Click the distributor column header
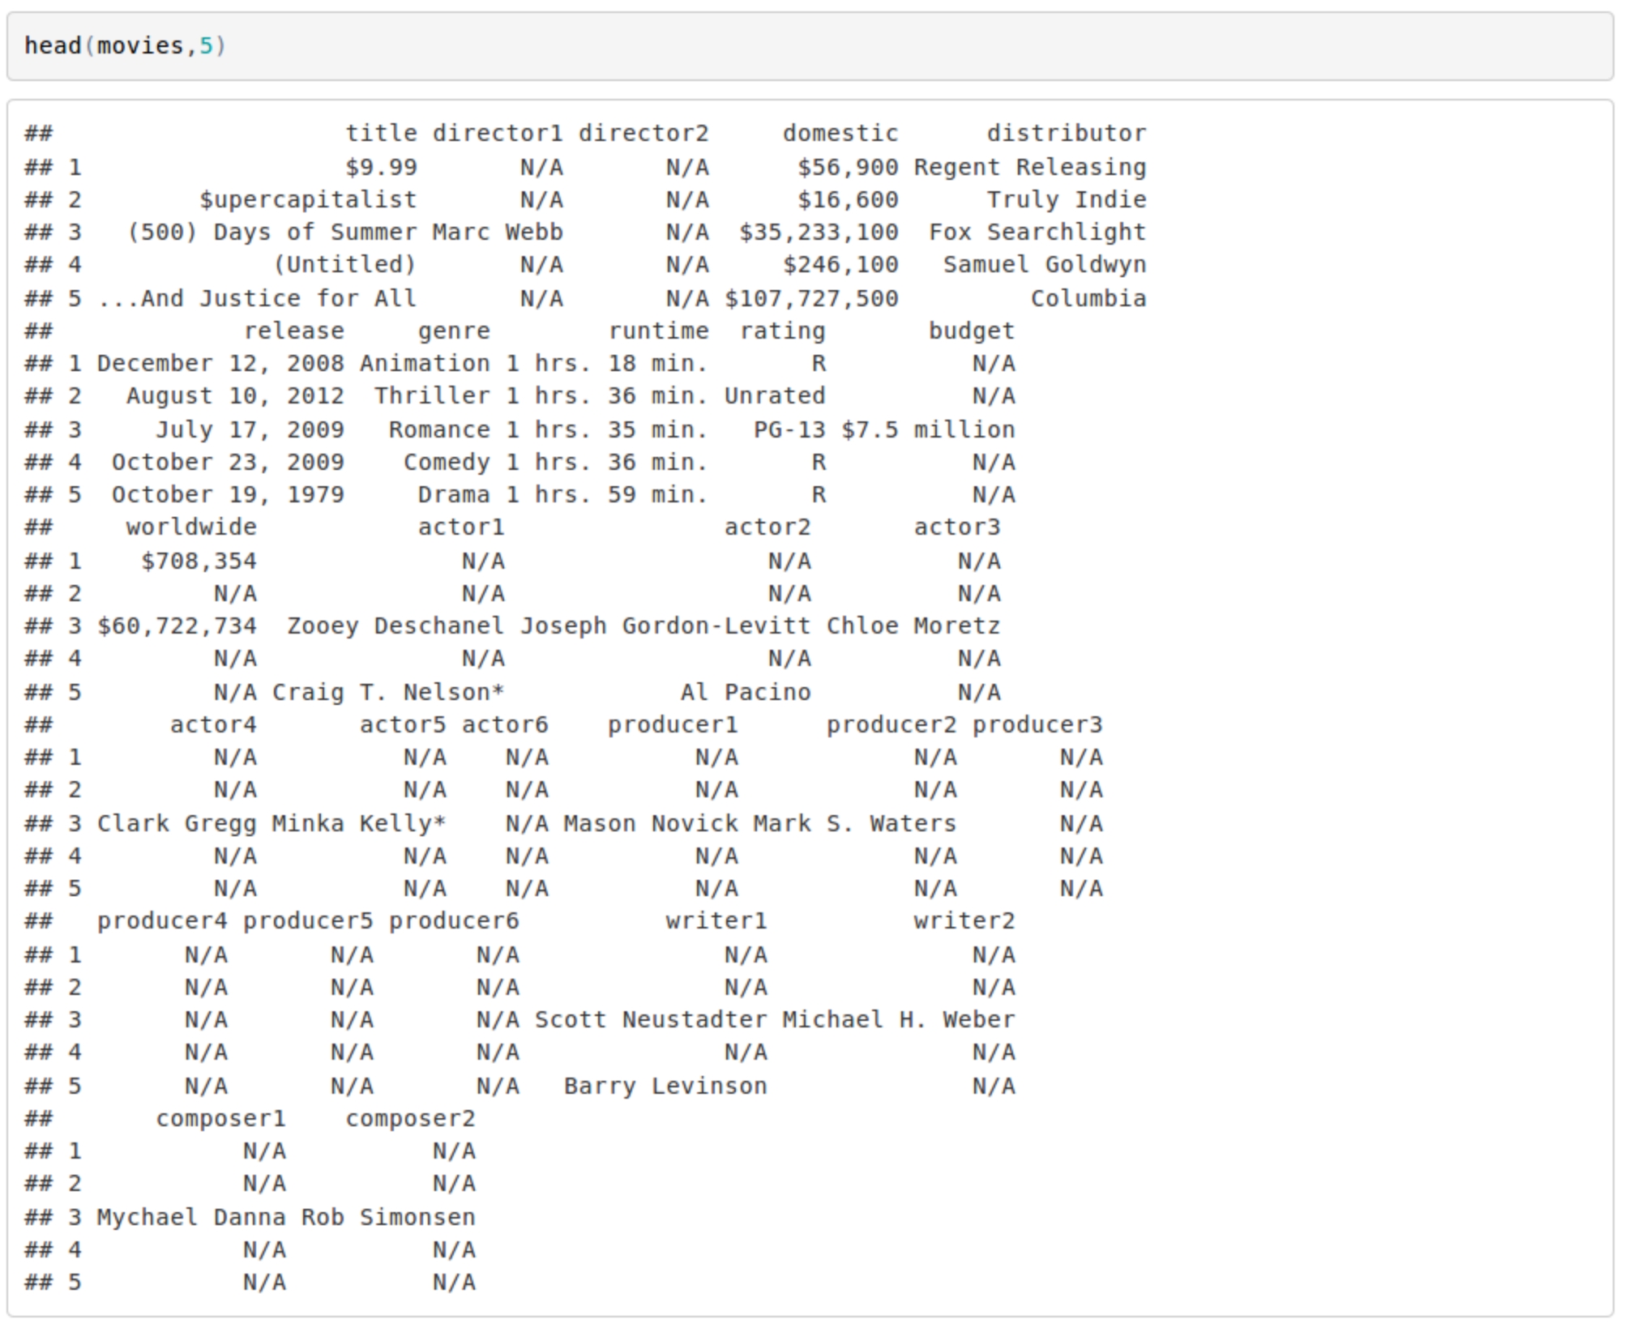This screenshot has height=1332, width=1629. coord(1066,133)
